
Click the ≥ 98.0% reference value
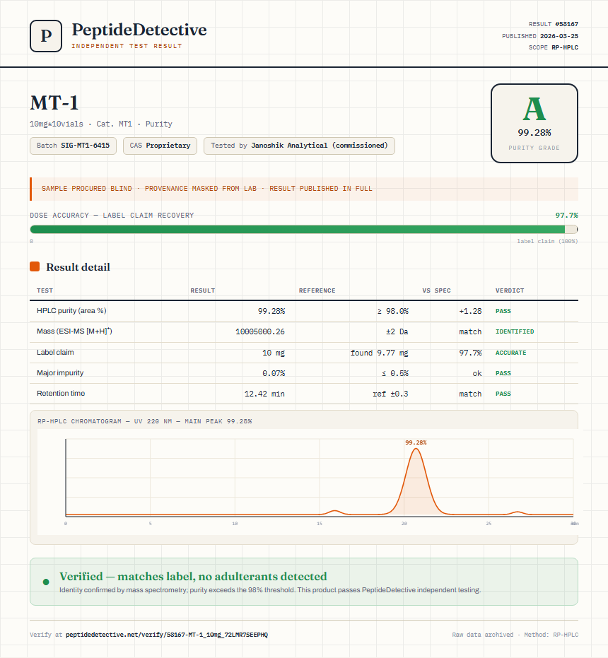click(392, 311)
